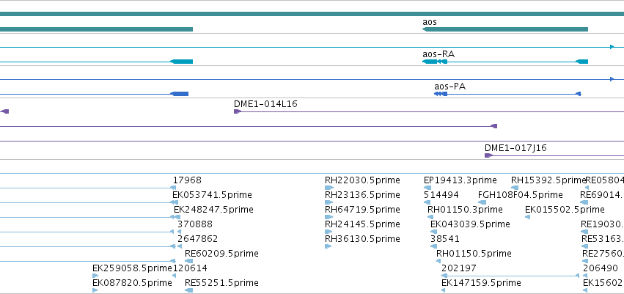Select the 202197 feature label
This screenshot has height=294, width=624.
[459, 268]
